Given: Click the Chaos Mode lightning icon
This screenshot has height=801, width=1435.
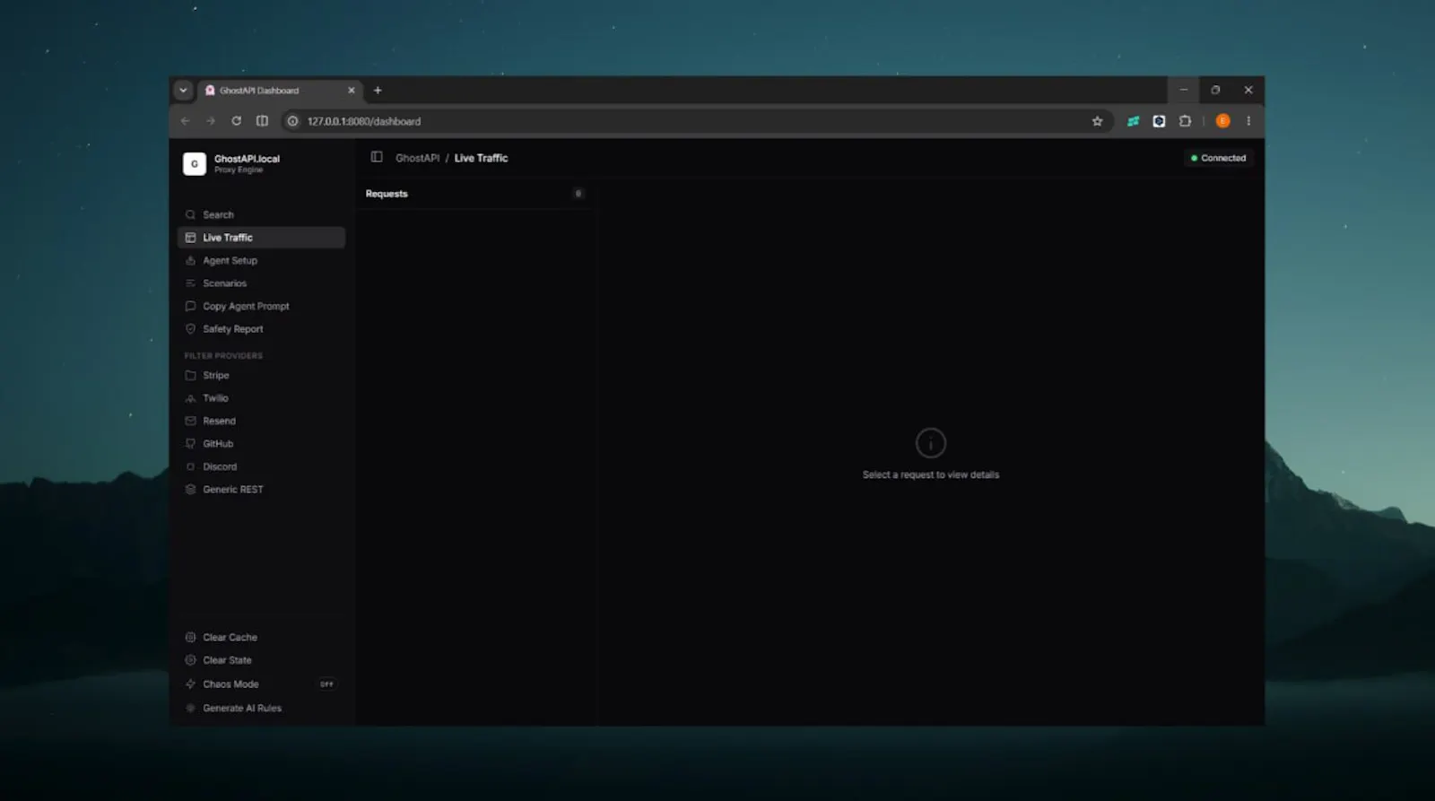Looking at the screenshot, I should pyautogui.click(x=190, y=683).
